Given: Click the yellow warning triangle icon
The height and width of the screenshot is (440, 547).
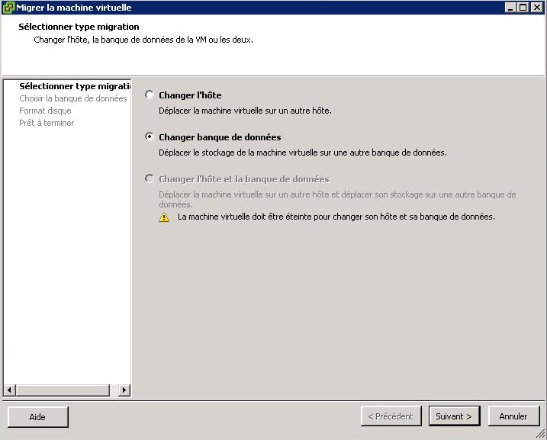Looking at the screenshot, I should (164, 217).
